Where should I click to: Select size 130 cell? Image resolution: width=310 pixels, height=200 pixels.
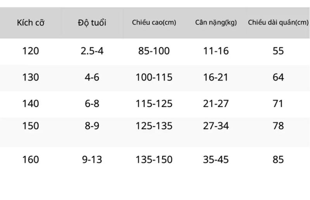click(x=31, y=77)
